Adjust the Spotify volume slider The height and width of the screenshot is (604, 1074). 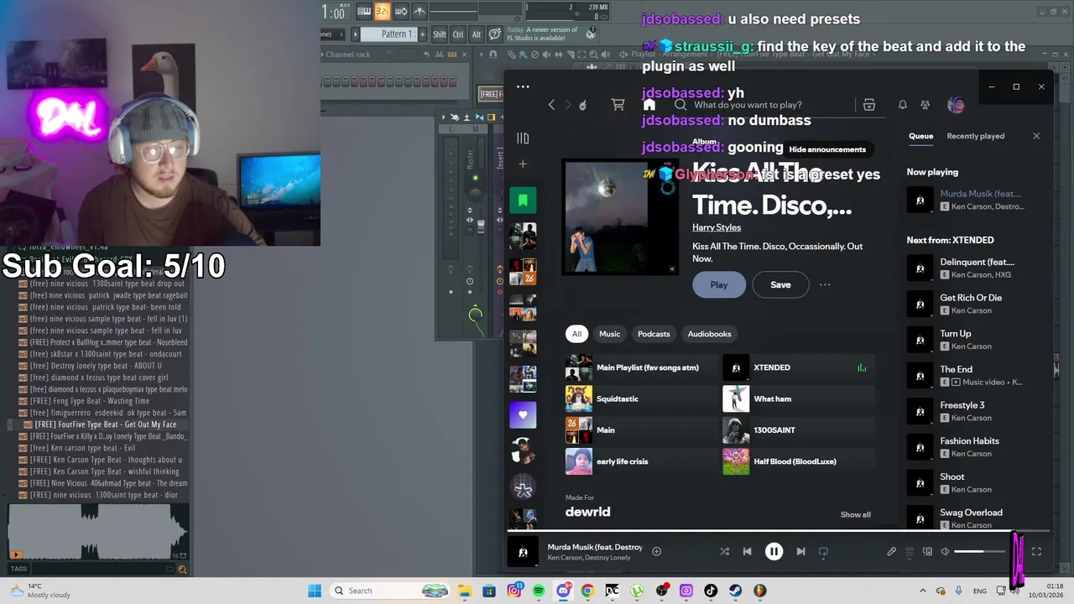979,551
